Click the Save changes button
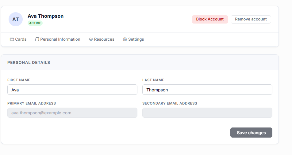This screenshot has height=155, width=292. coord(251,133)
